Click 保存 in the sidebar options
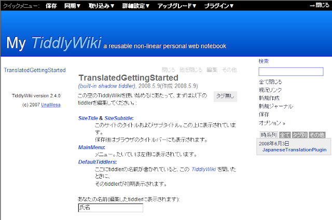The height and width of the screenshot is (220, 332). click(x=264, y=114)
